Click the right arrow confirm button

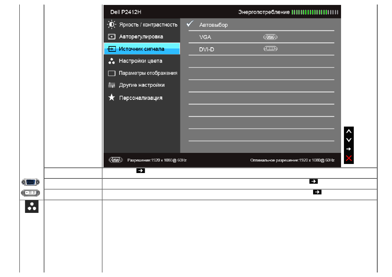coord(349,149)
